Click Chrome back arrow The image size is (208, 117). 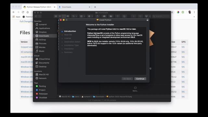tap(14, 12)
